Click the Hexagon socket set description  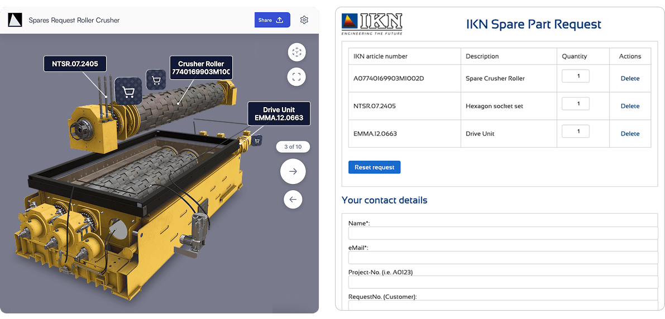coord(494,106)
